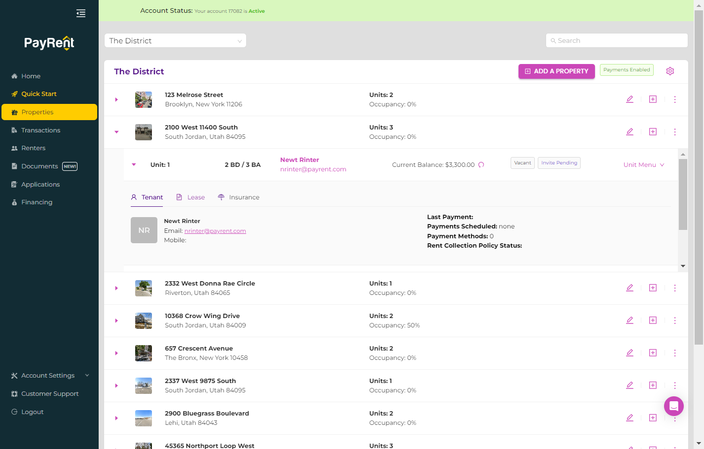Add a unit to 2900 Bluegrass Boulevard
Screen dimensions: 704x449
[653, 418]
